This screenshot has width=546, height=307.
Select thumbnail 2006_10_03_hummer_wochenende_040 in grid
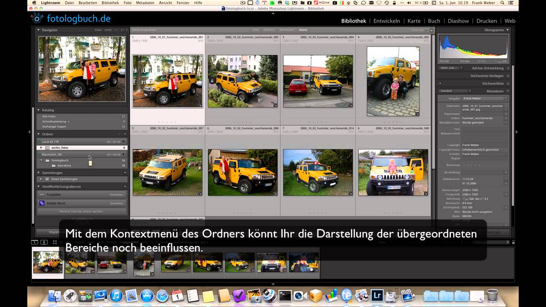click(393, 172)
